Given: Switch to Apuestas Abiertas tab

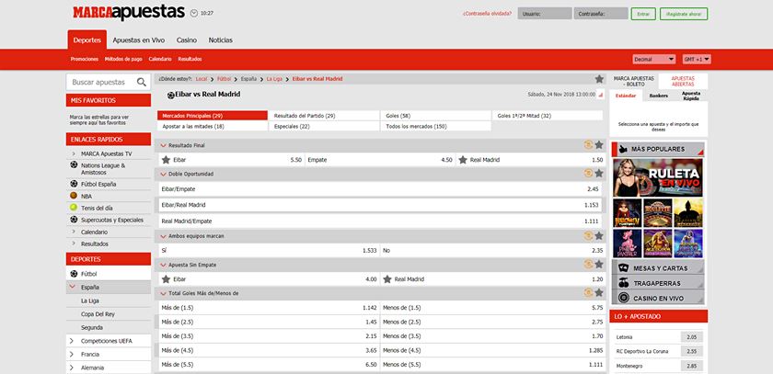Looking at the screenshot, I should point(683,81).
